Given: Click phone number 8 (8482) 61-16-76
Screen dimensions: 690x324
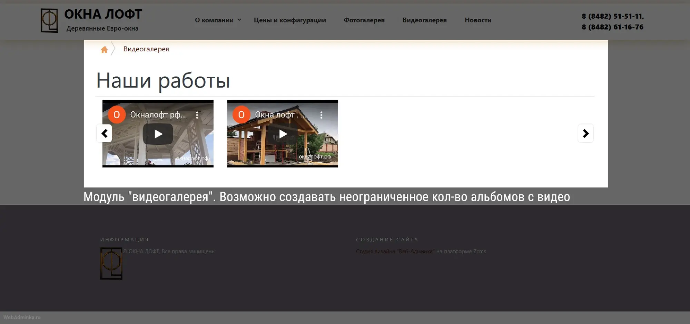Looking at the screenshot, I should [x=612, y=27].
